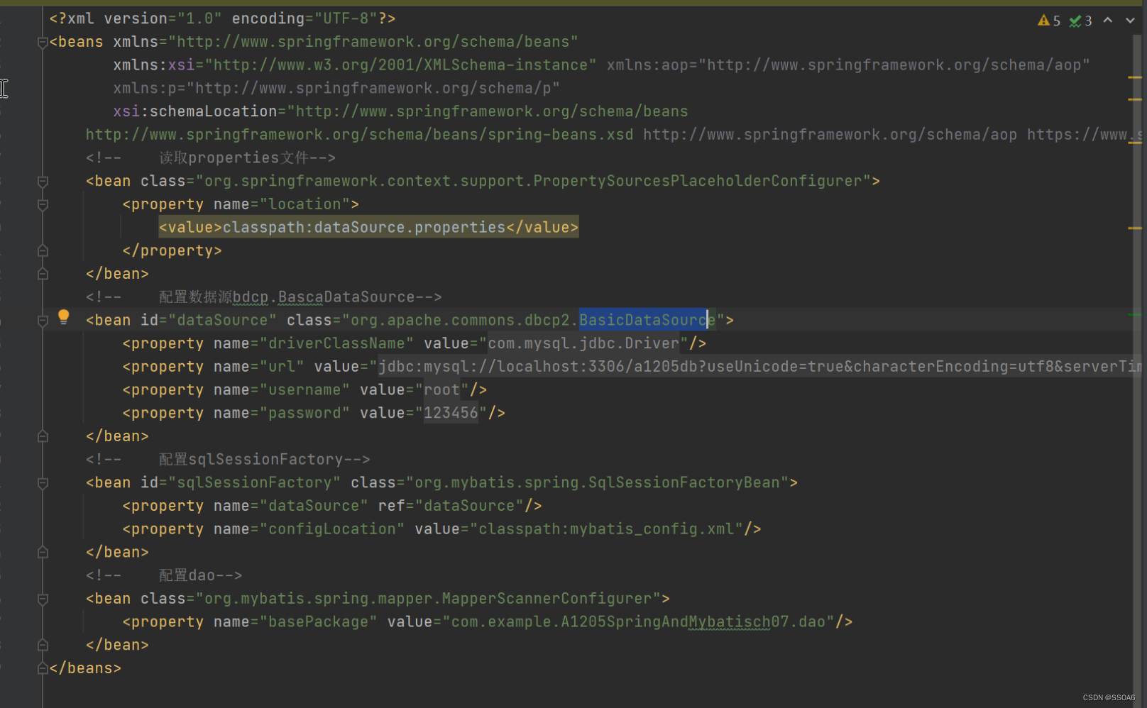Click the jdbc:mysql URL value

tap(759, 367)
